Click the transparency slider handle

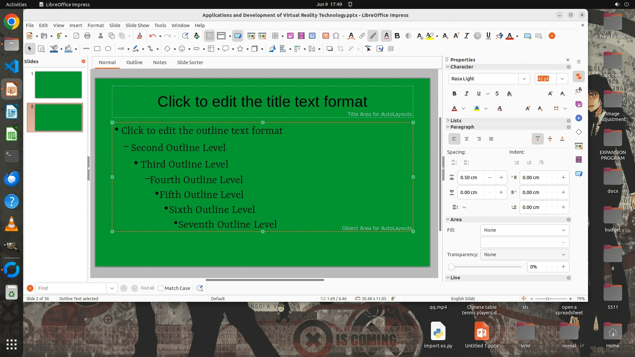[x=451, y=267]
